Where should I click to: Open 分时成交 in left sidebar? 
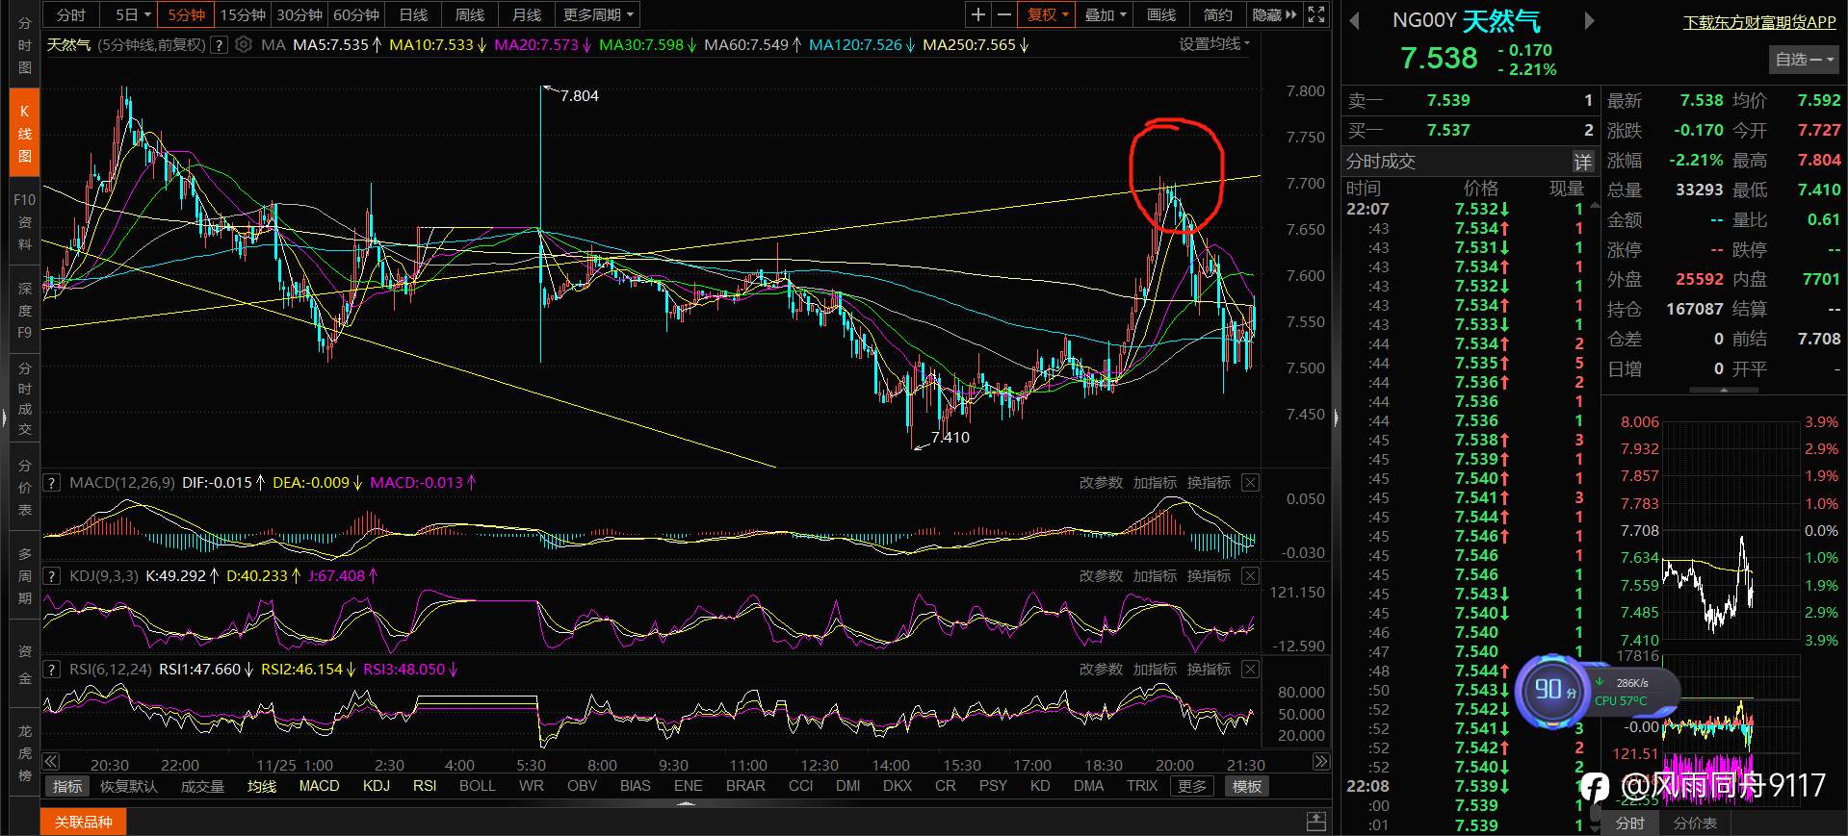pos(24,398)
